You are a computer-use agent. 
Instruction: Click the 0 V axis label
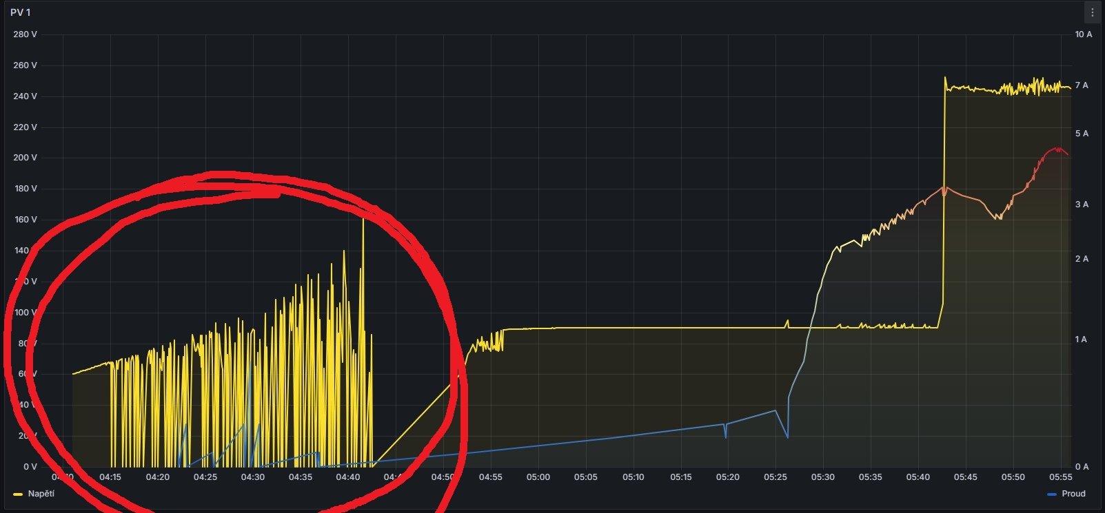[30, 467]
